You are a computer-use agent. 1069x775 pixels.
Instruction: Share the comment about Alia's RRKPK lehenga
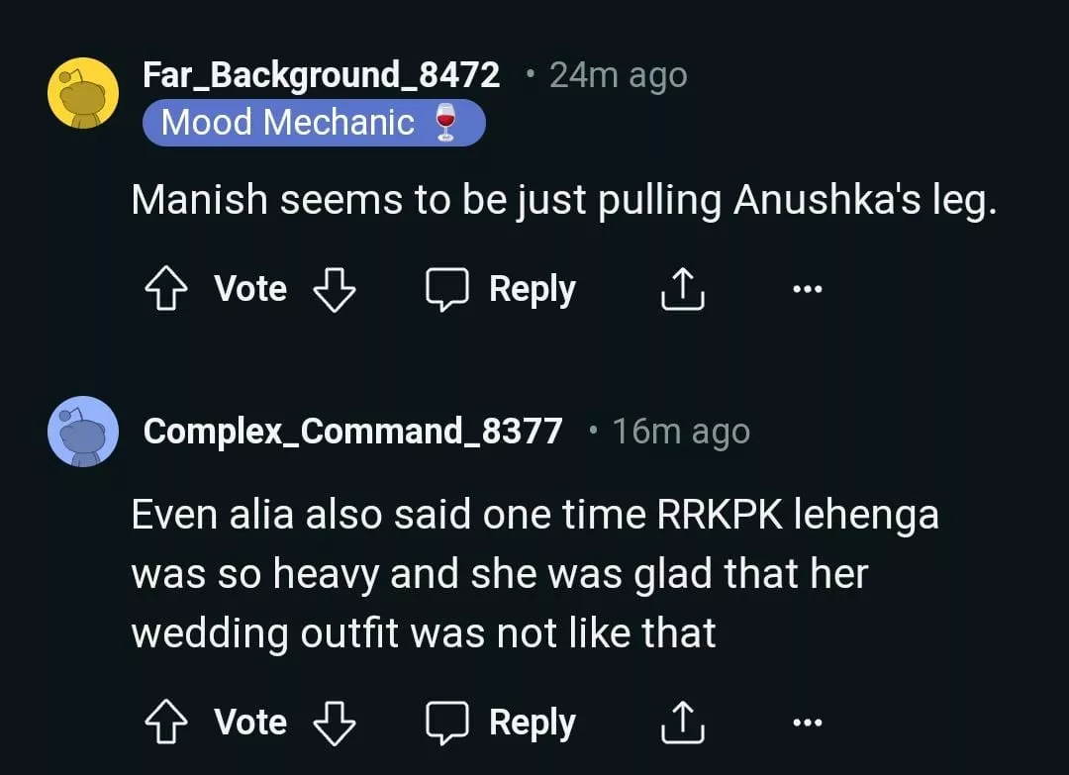pos(682,723)
